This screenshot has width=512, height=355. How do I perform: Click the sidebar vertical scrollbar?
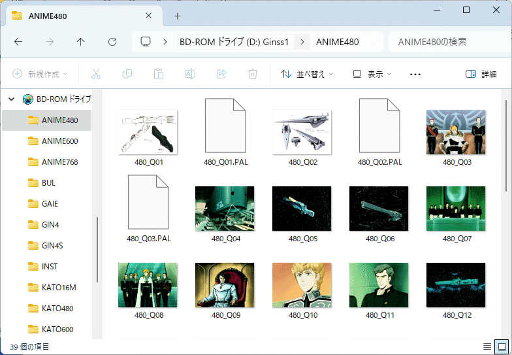97,250
